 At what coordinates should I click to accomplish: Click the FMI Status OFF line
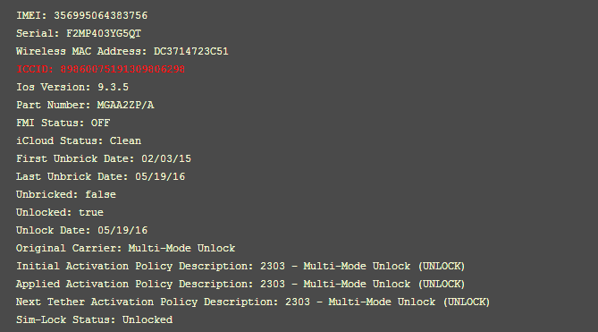click(63, 123)
